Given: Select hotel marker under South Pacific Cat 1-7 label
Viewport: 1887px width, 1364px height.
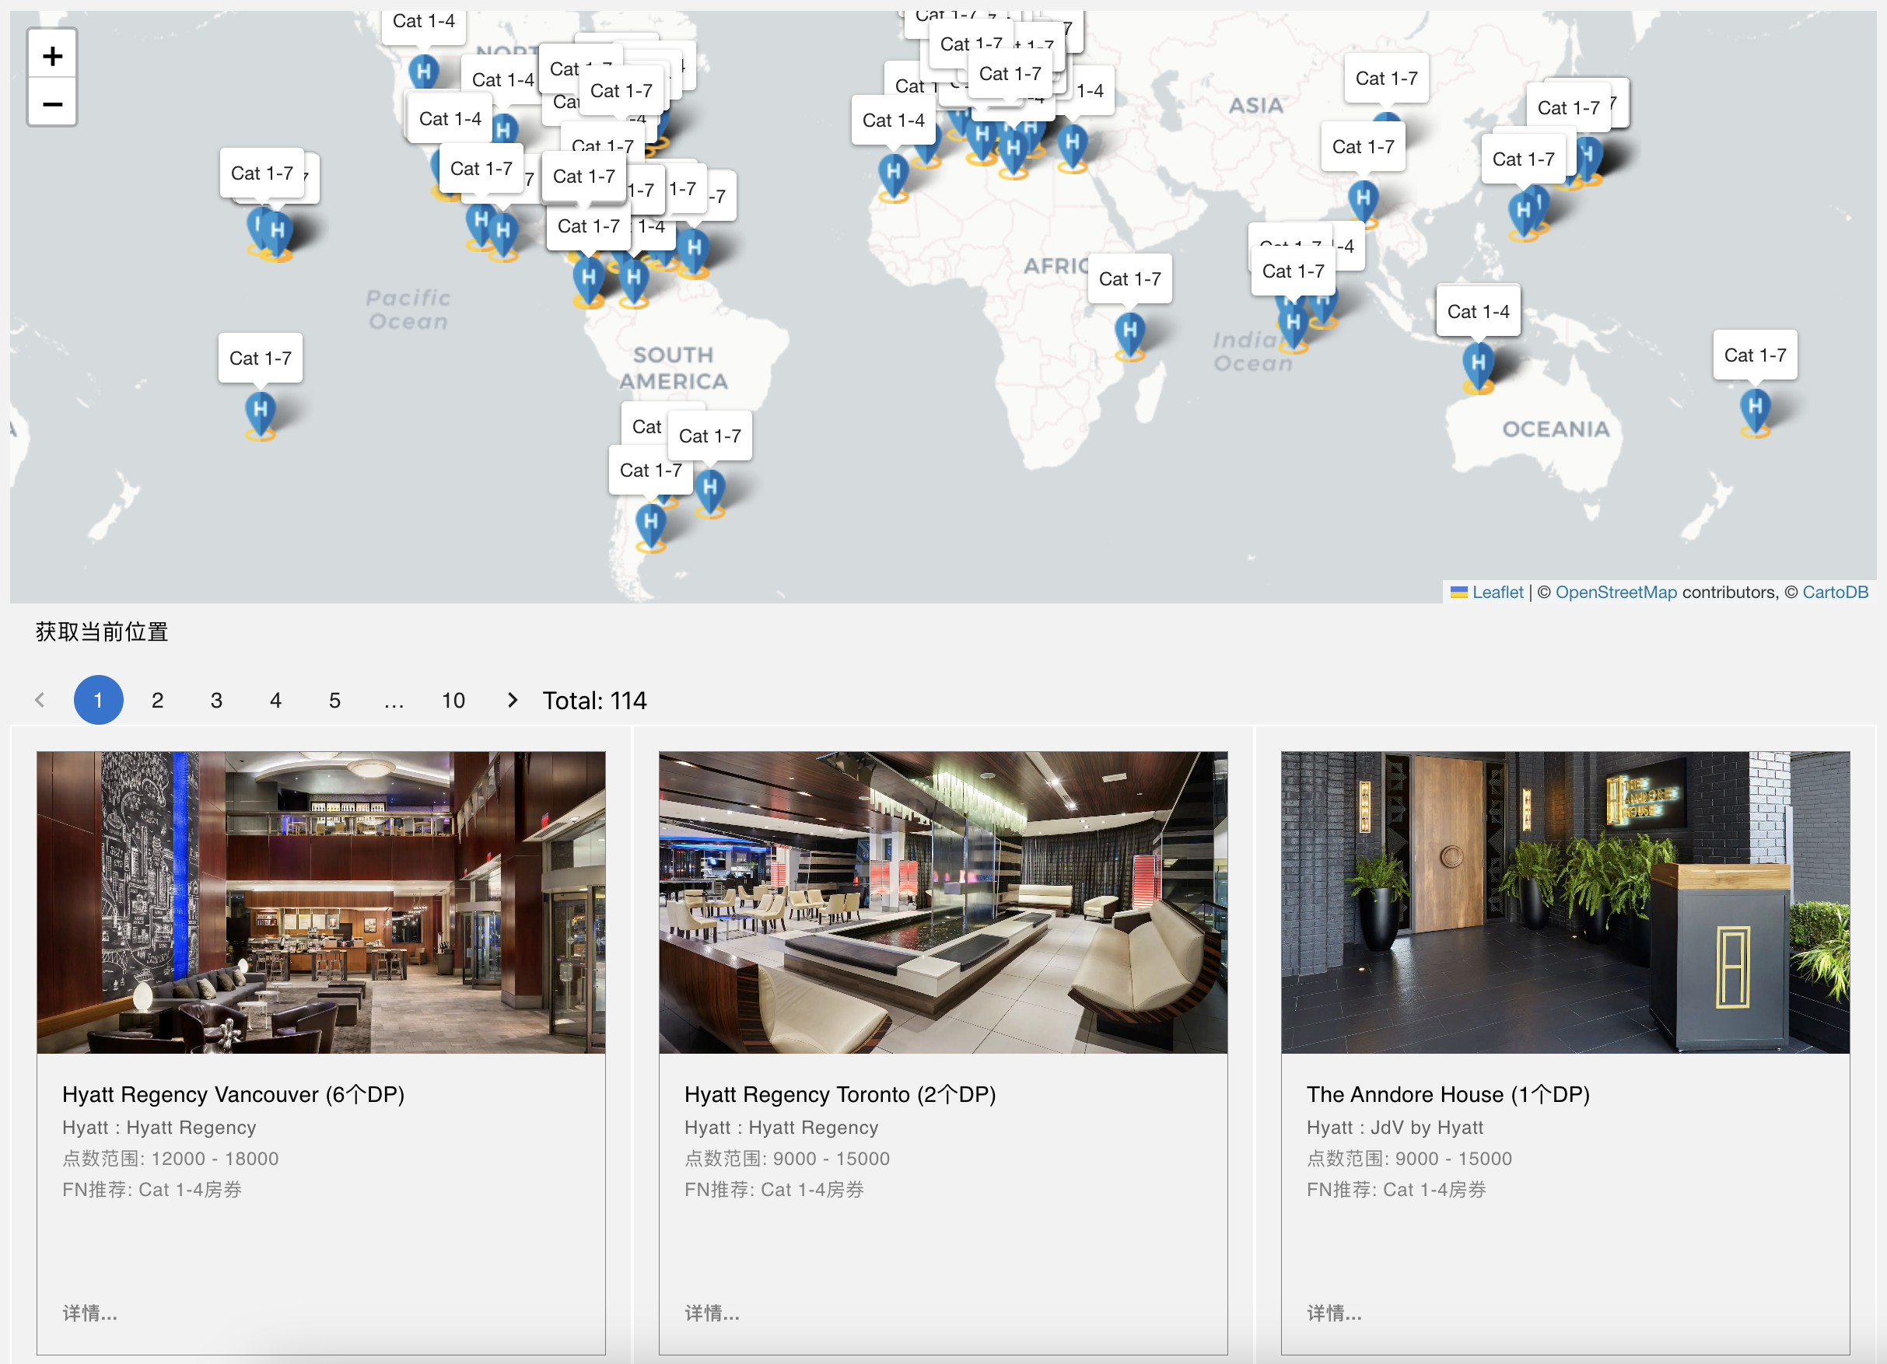Looking at the screenshot, I should pos(261,414).
